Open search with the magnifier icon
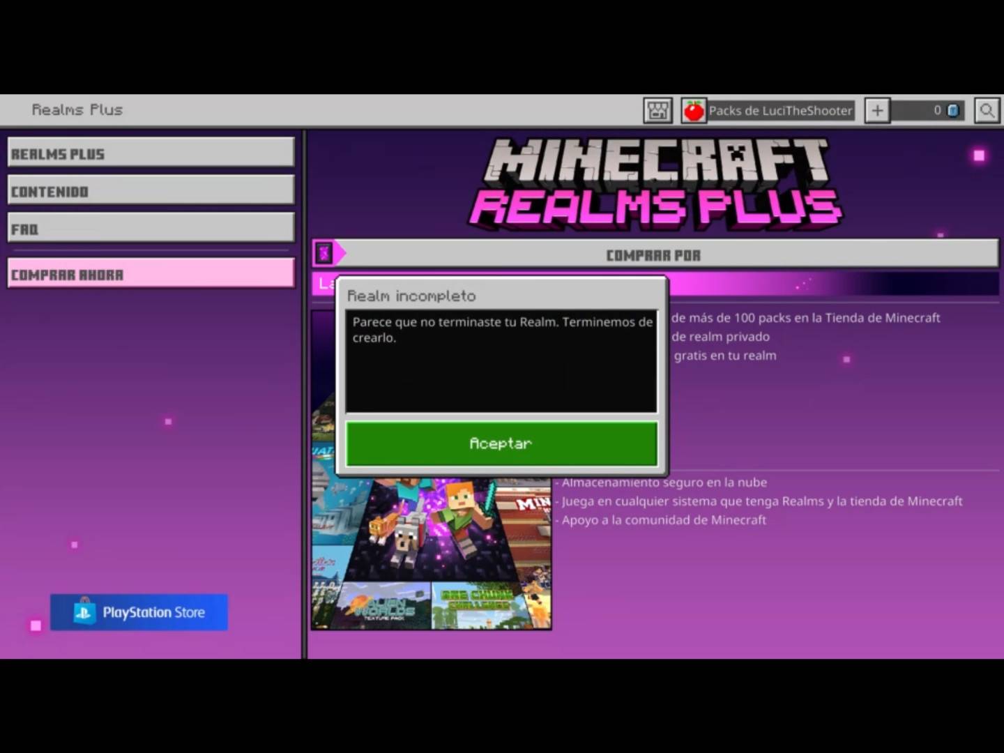 pos(987,110)
